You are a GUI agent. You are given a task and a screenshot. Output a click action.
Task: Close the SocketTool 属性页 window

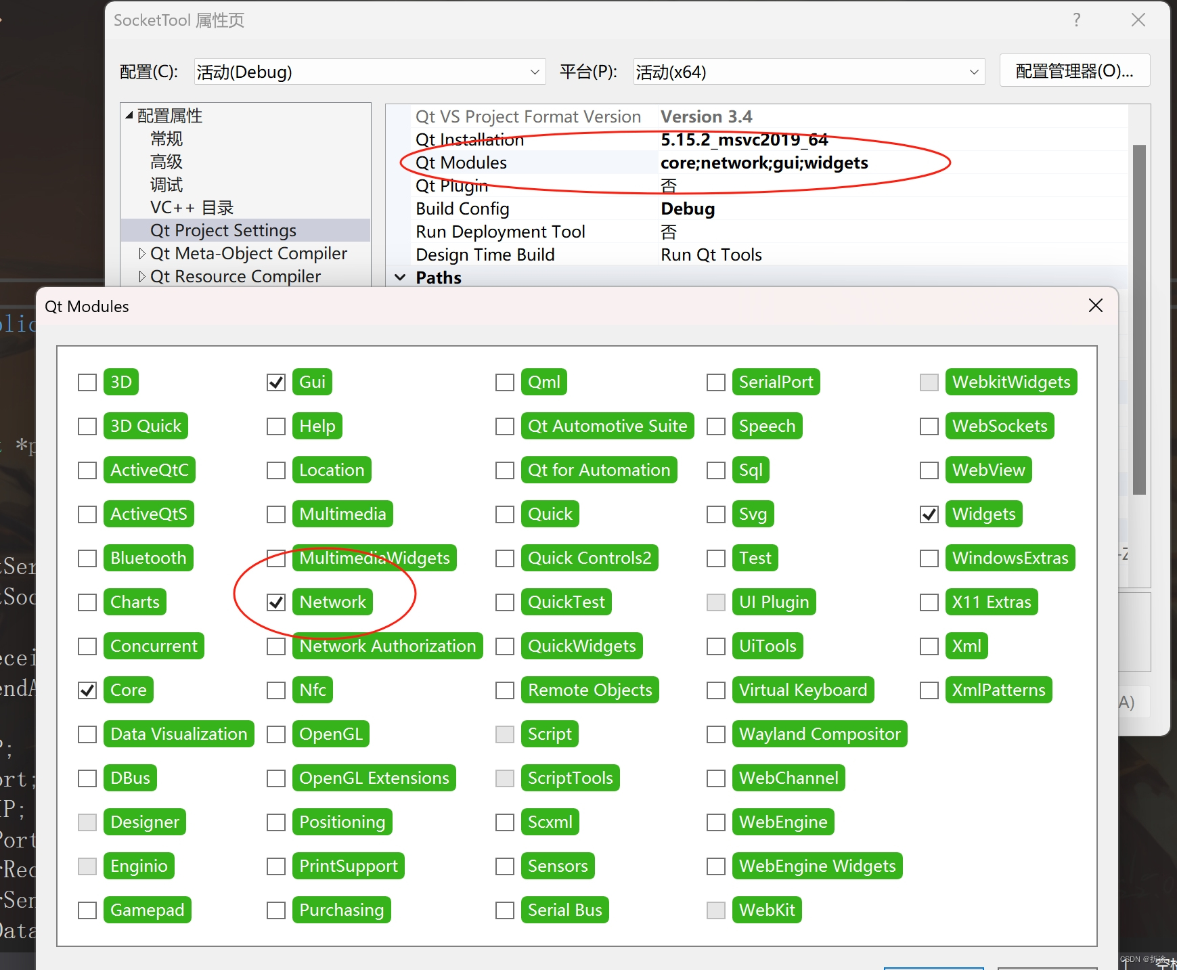[x=1138, y=20]
